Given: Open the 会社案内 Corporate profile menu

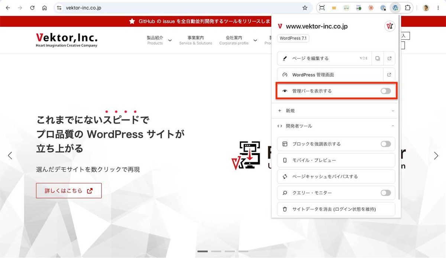Looking at the screenshot, I should [x=234, y=40].
